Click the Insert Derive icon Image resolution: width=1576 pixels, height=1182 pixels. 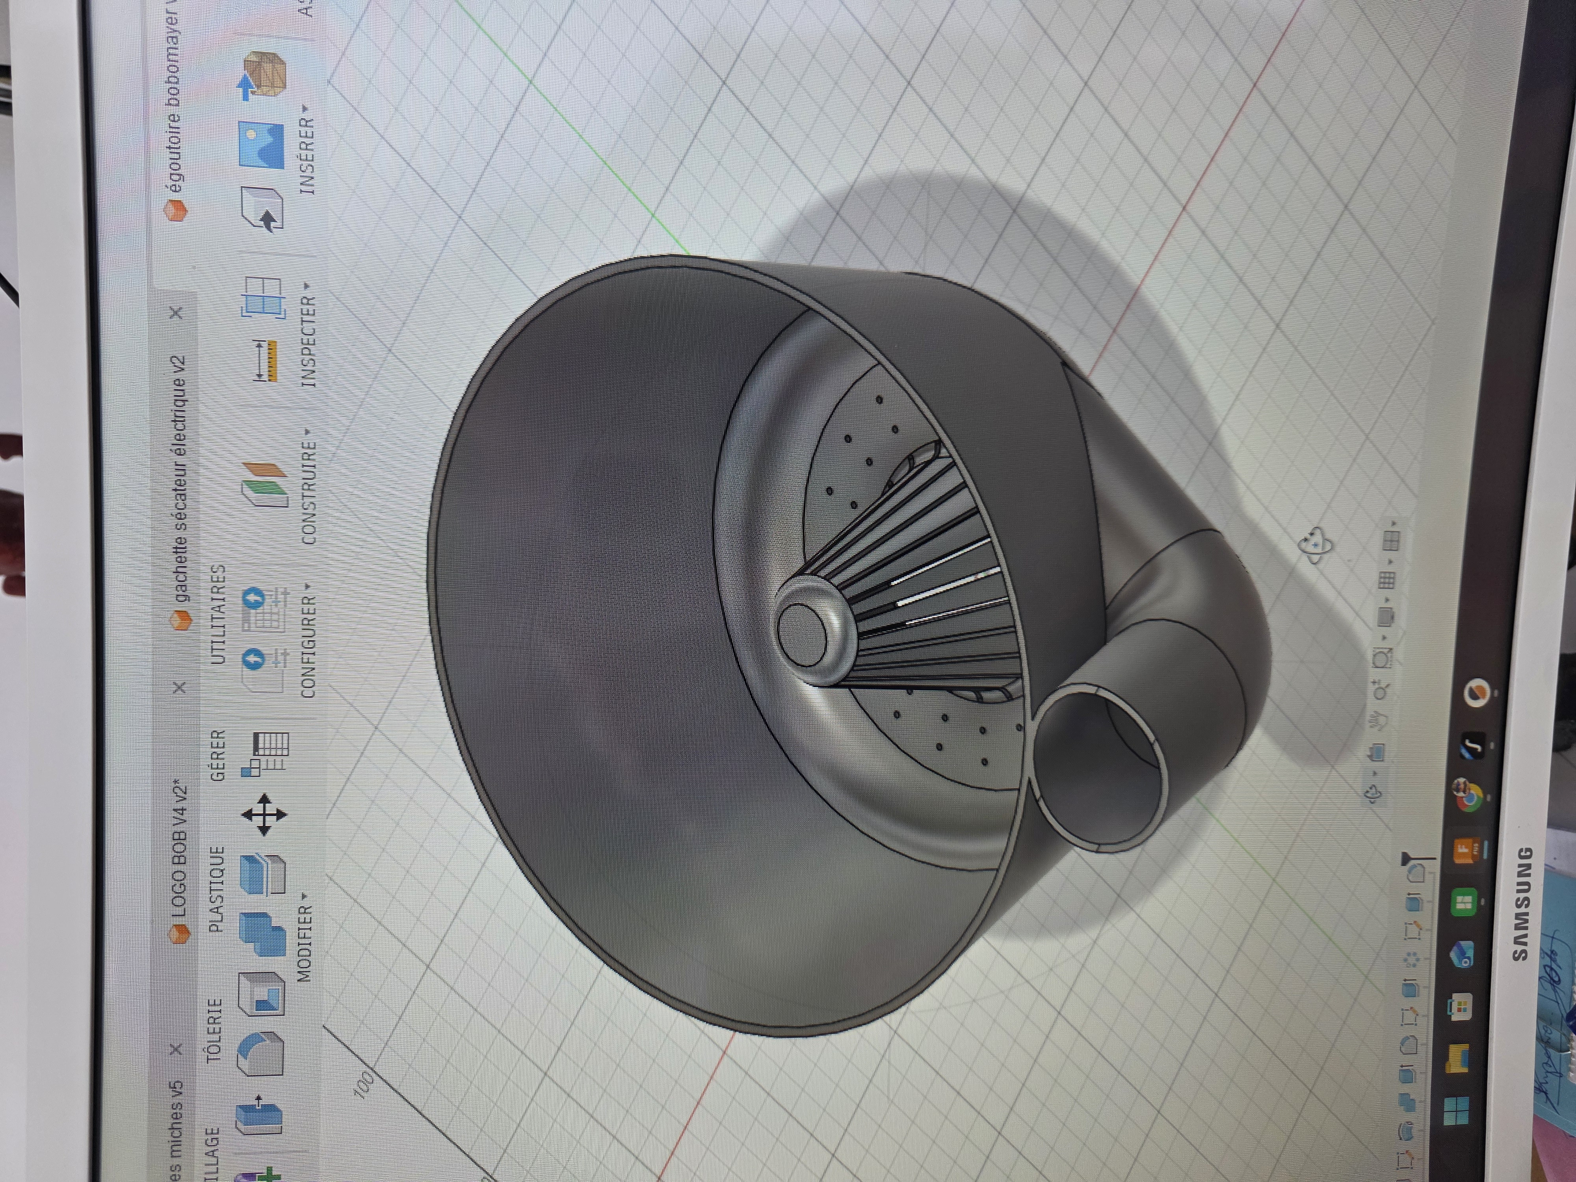[263, 208]
